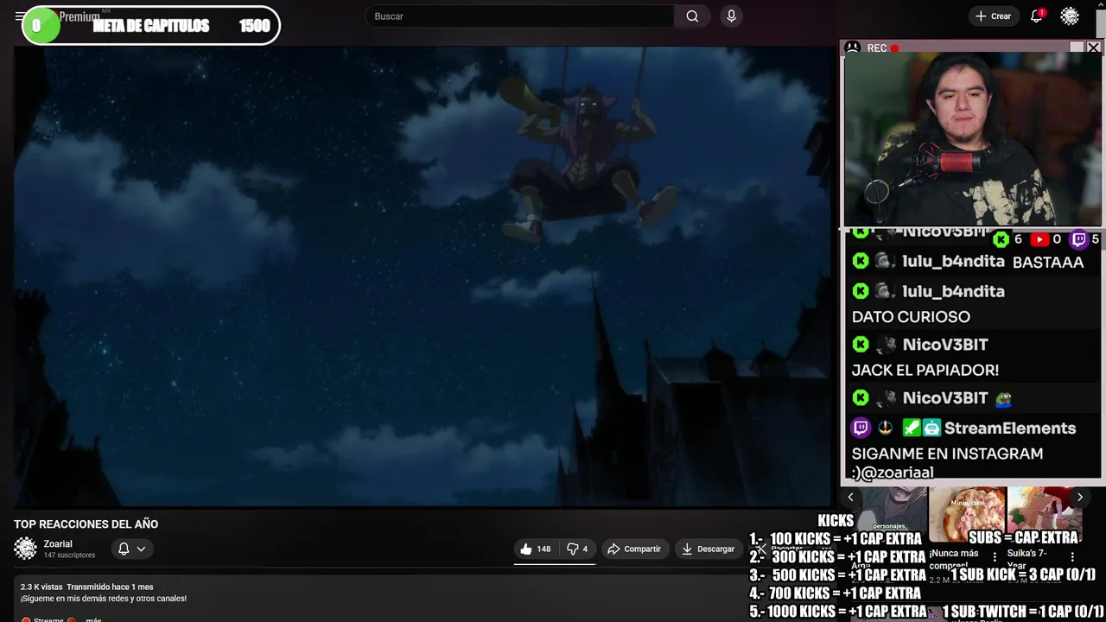Click lulu_b4ndita's BASTAAA chat message
Image resolution: width=1106 pixels, height=622 pixels.
coord(1047,262)
